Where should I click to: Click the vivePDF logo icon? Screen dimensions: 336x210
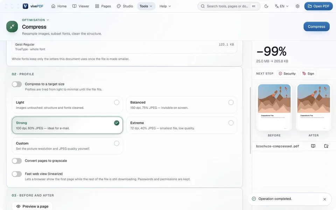26,6
